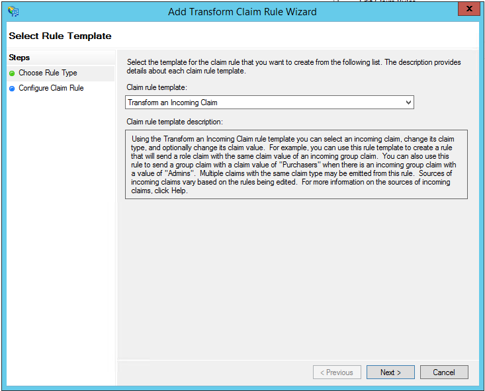Image resolution: width=485 pixels, height=391 pixels.
Task: Expand the claim rule template dropdown arrow
Action: pos(408,103)
